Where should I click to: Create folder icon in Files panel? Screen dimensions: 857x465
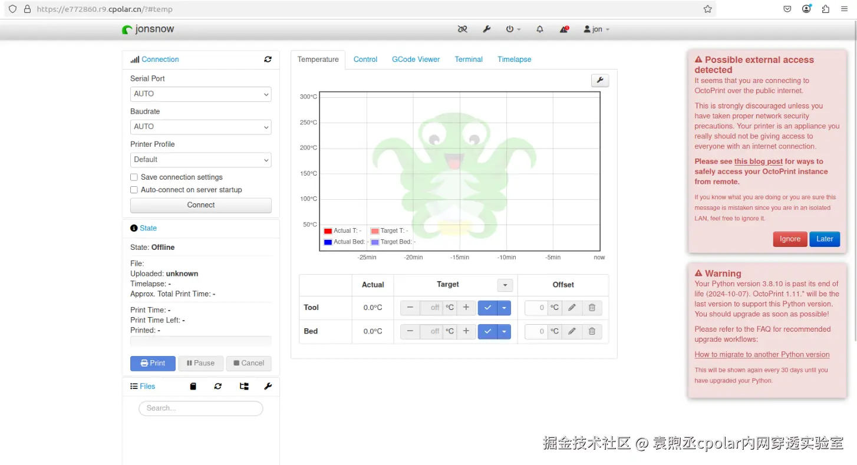[244, 387]
